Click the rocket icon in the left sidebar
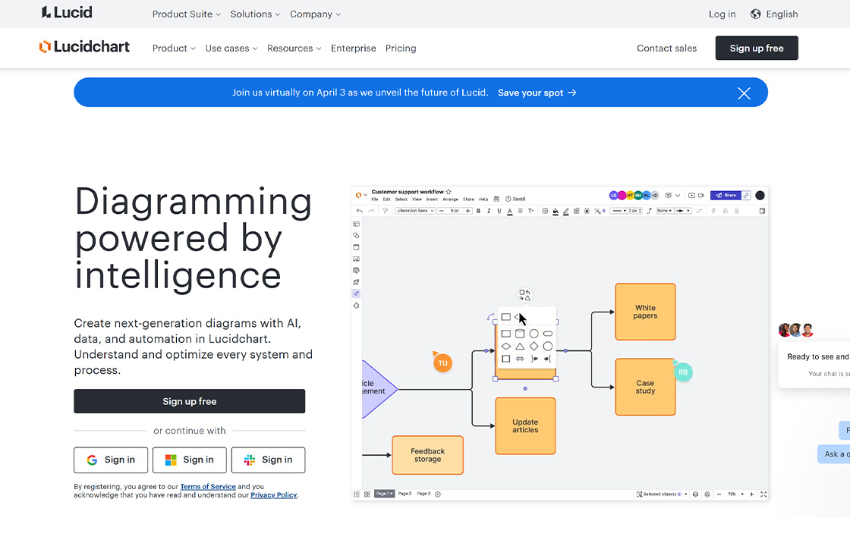 click(x=356, y=282)
